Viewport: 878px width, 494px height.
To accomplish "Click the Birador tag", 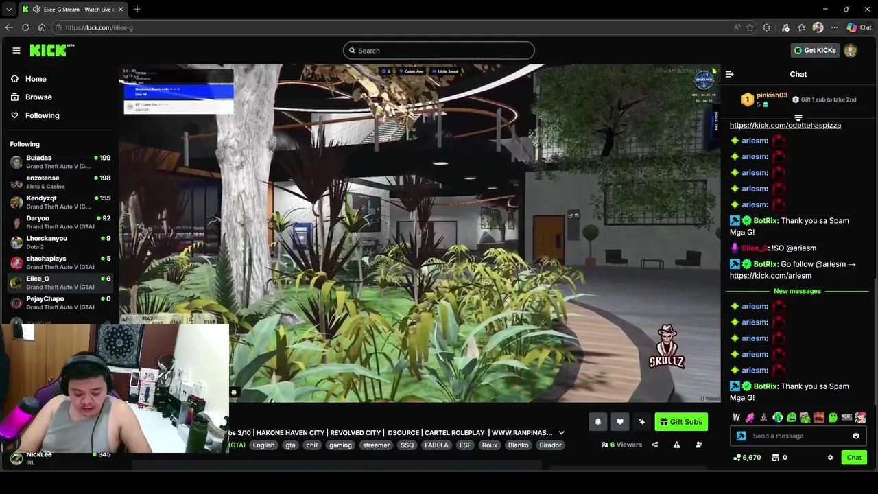I will tap(550, 445).
